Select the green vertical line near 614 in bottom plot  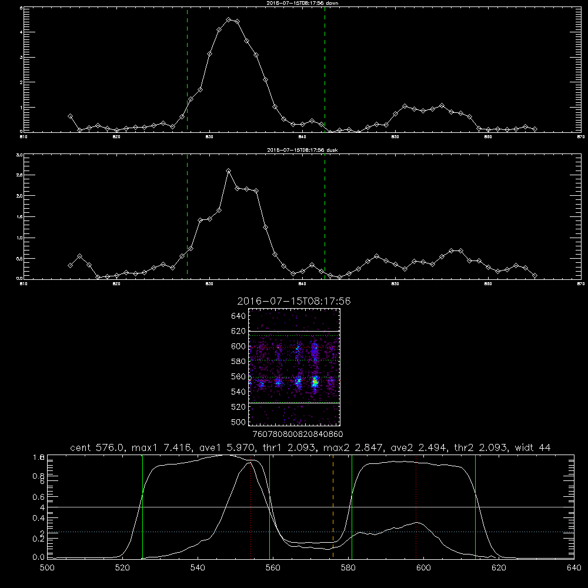click(475, 506)
